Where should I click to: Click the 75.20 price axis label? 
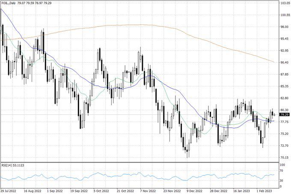tap(285, 134)
